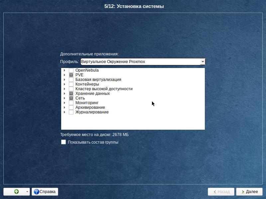Select Кластер высокой доступности item
This screenshot has height=199, width=266.
(x=104, y=89)
